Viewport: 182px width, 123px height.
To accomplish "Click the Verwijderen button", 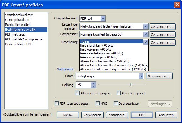I will tap(92, 115).
